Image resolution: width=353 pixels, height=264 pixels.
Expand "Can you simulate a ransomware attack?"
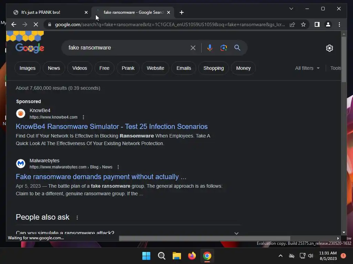[128, 233]
